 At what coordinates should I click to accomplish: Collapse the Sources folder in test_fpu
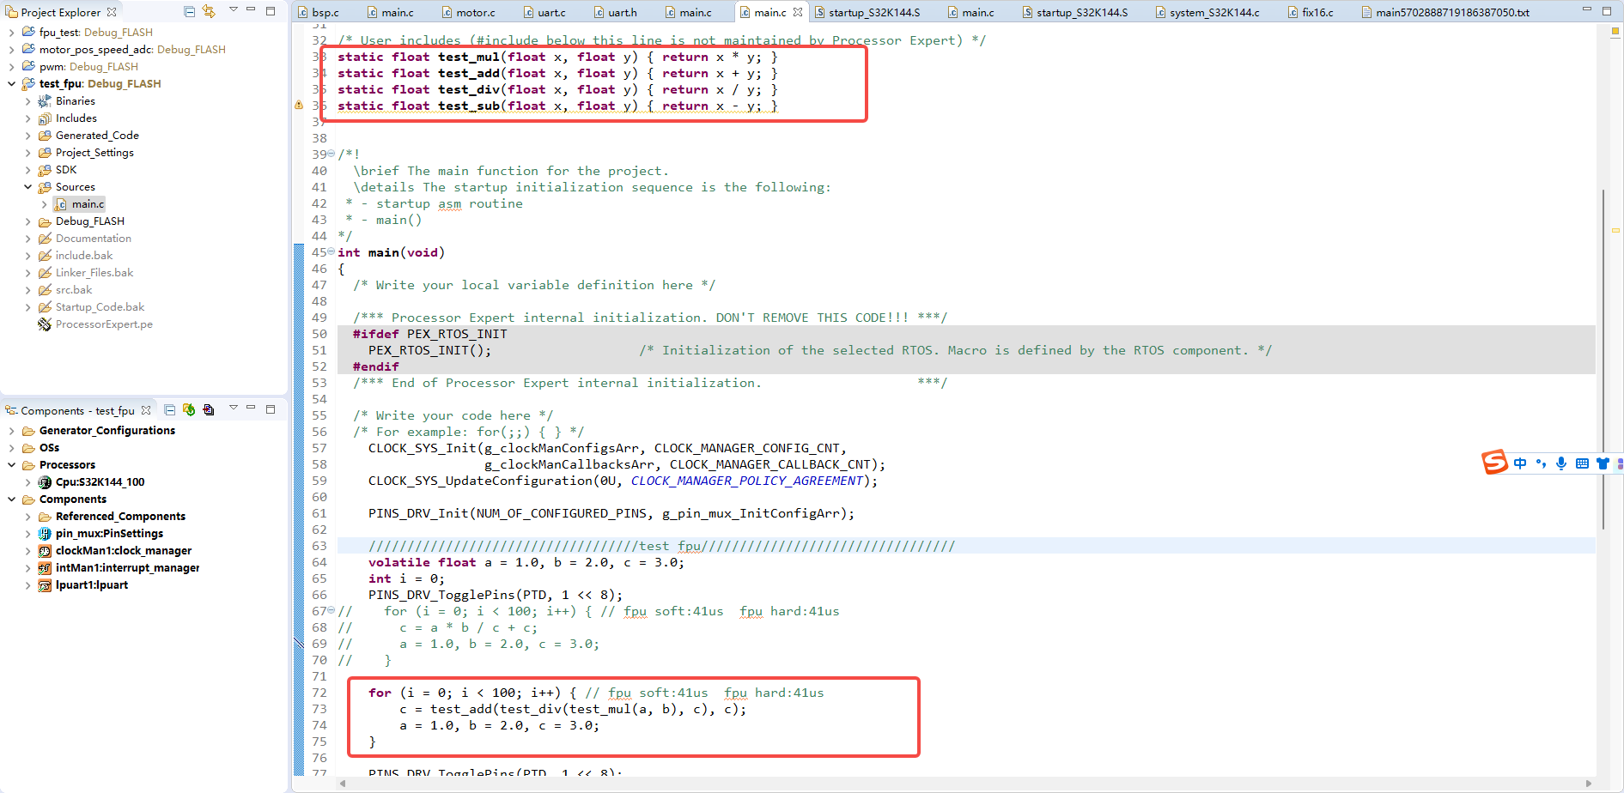[x=28, y=186]
